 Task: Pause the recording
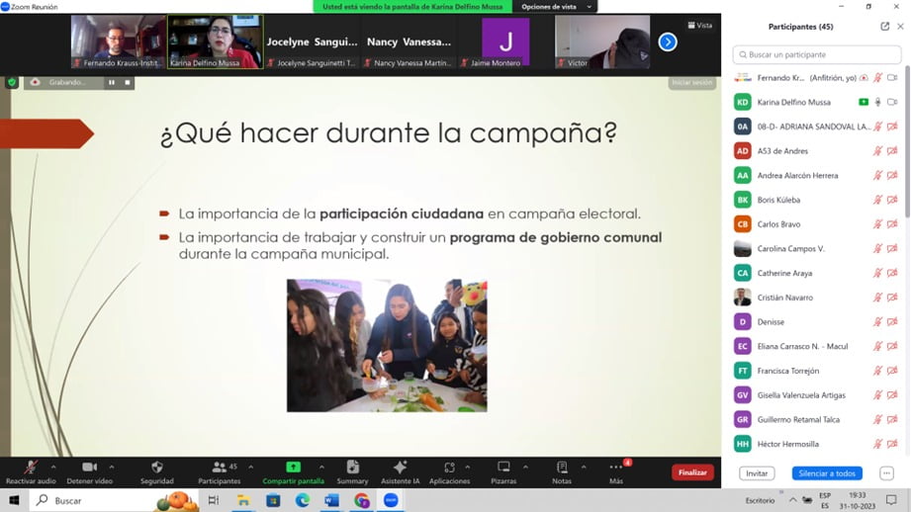click(111, 82)
